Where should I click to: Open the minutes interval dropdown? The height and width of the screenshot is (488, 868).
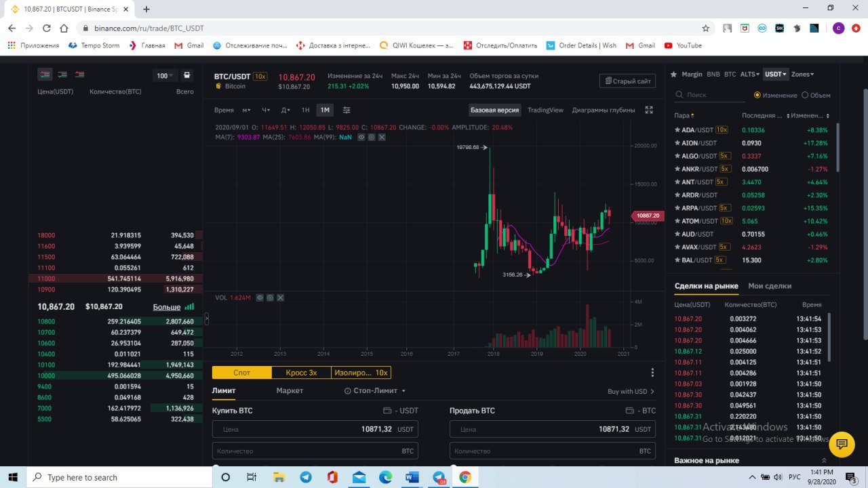[x=246, y=110]
